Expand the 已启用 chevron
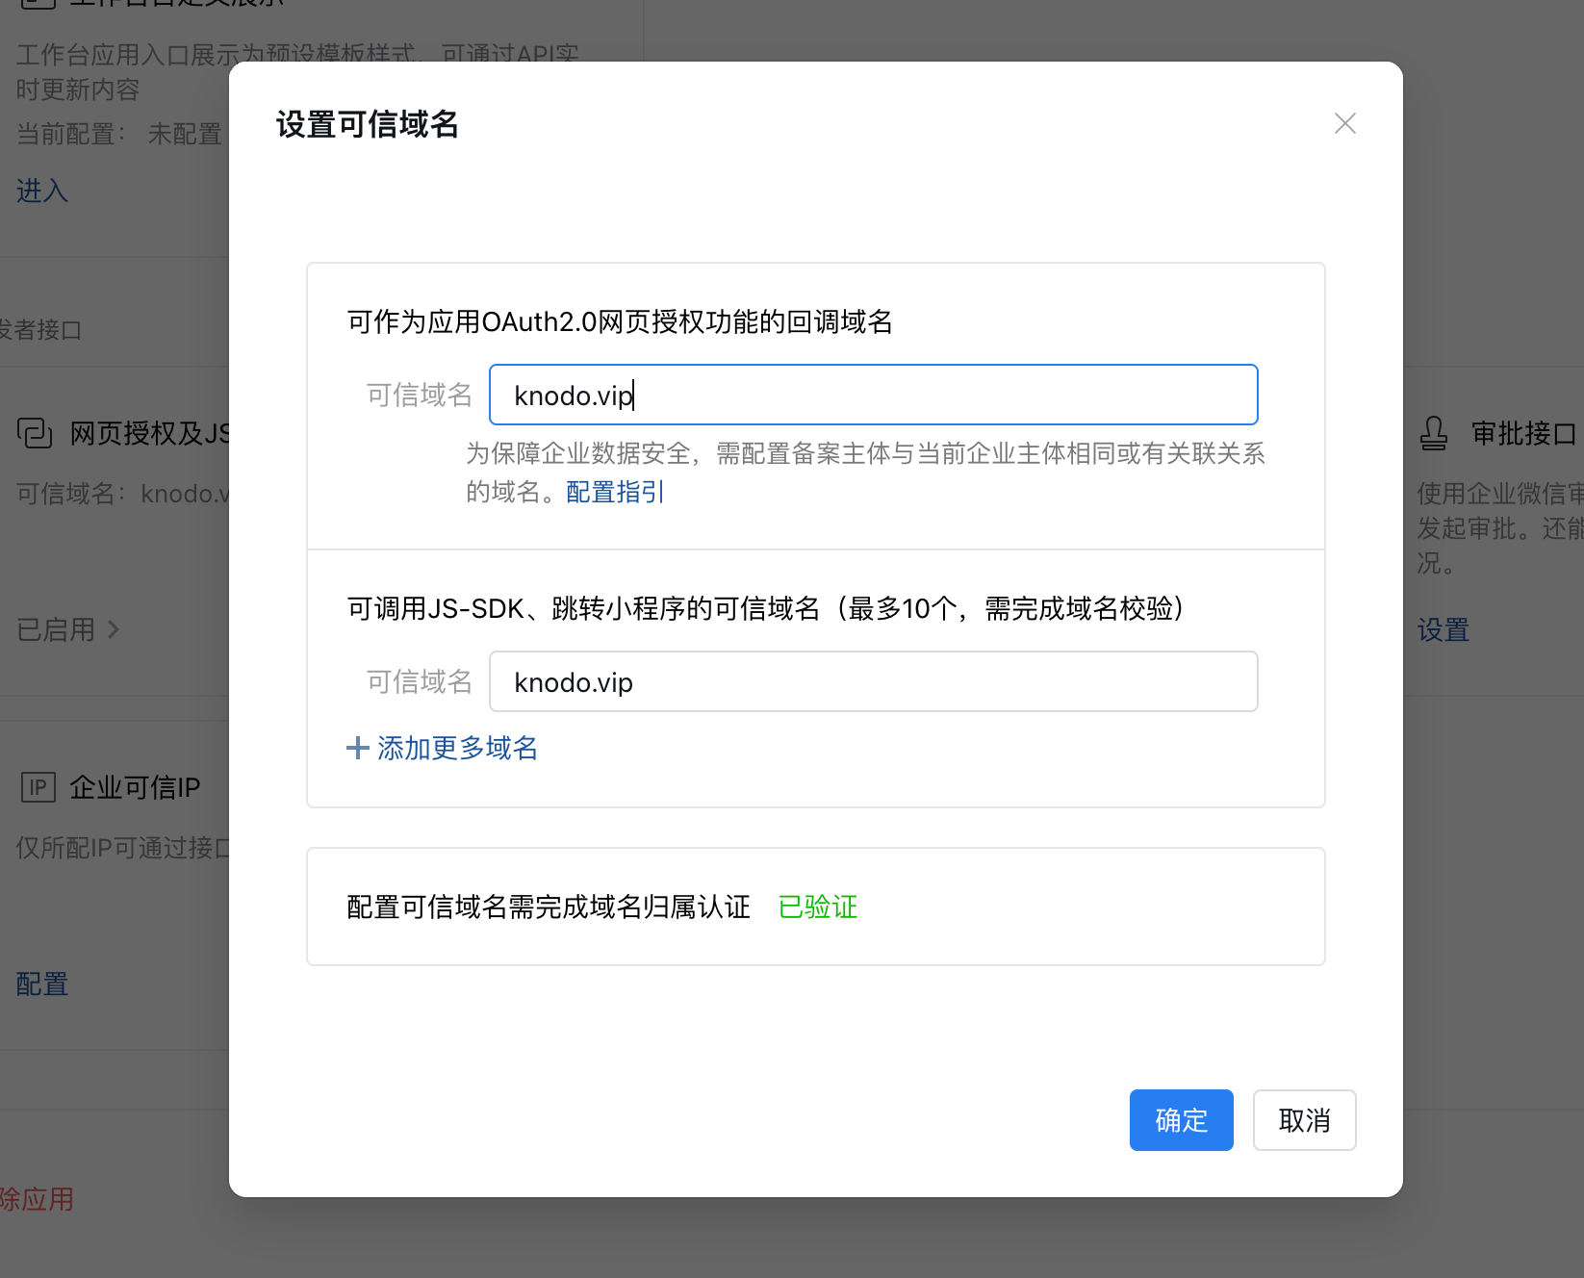 (114, 629)
